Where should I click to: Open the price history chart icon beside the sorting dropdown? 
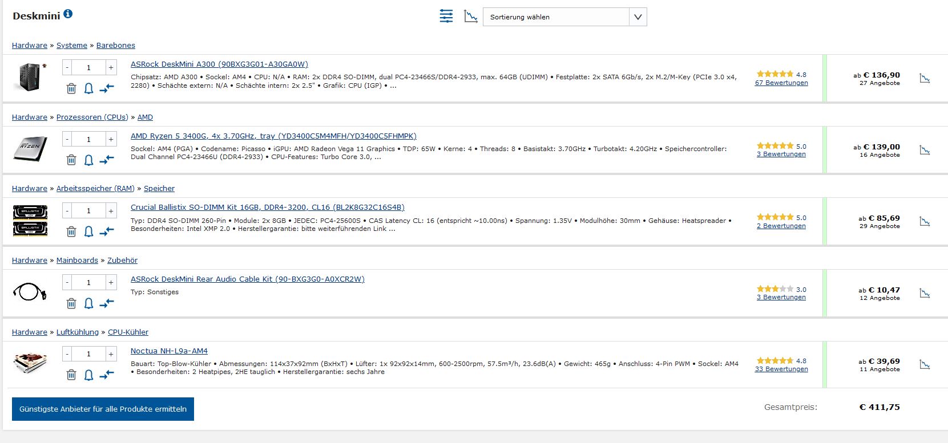pyautogui.click(x=471, y=17)
